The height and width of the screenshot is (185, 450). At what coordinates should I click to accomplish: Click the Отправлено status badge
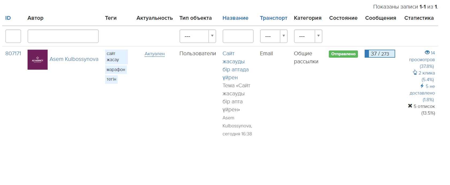(343, 54)
